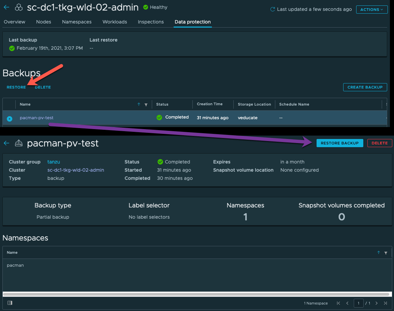
Task: Sort Namespaces table by Name arrow
Action: coord(378,252)
